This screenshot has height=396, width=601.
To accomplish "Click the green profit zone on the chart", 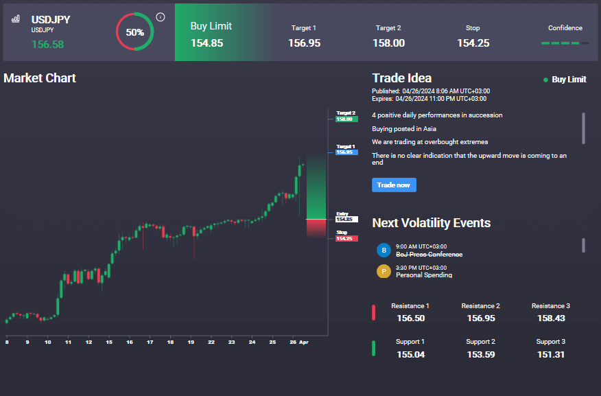I will (316, 187).
